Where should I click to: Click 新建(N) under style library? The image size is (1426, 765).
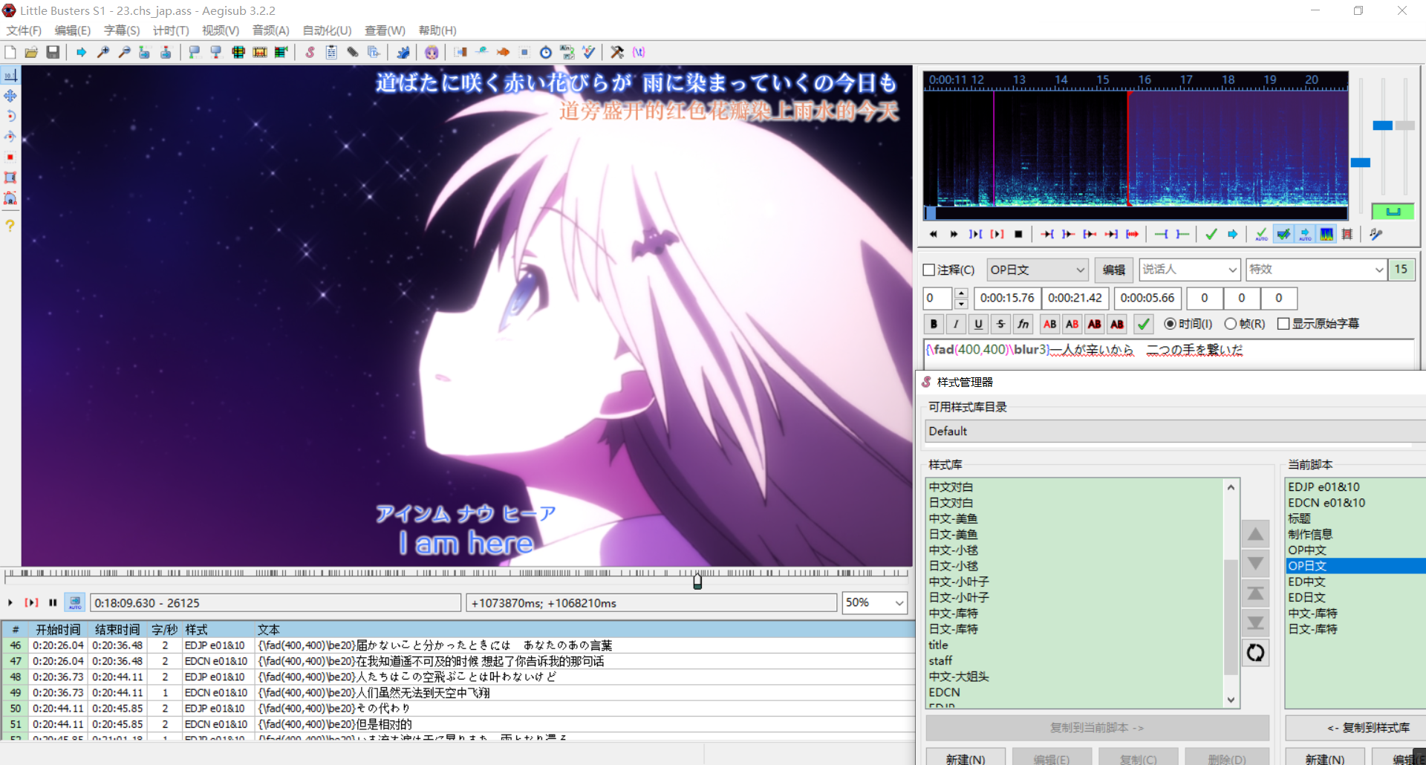point(966,758)
